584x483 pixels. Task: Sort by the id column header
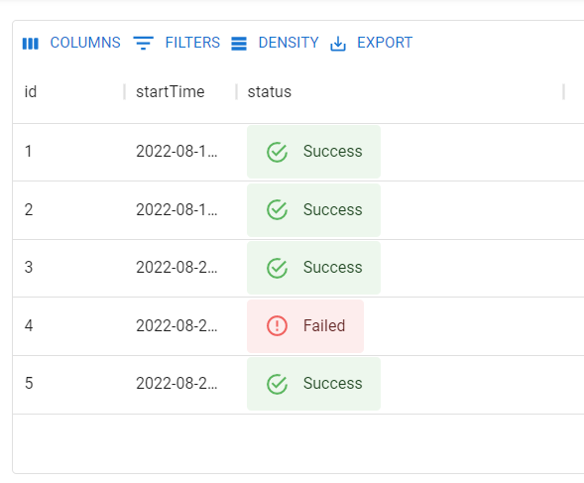point(31,91)
